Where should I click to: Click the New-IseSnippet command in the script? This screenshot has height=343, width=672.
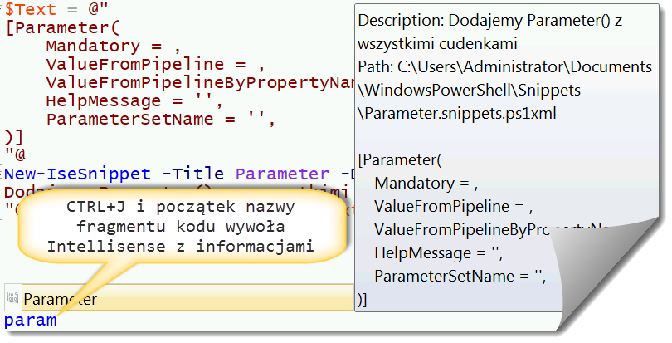(78, 174)
